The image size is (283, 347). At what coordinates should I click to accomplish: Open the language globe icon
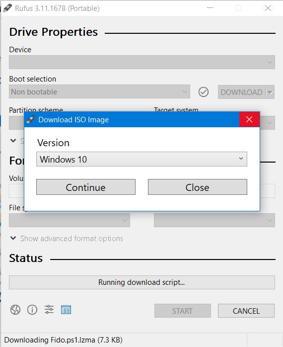click(x=15, y=310)
